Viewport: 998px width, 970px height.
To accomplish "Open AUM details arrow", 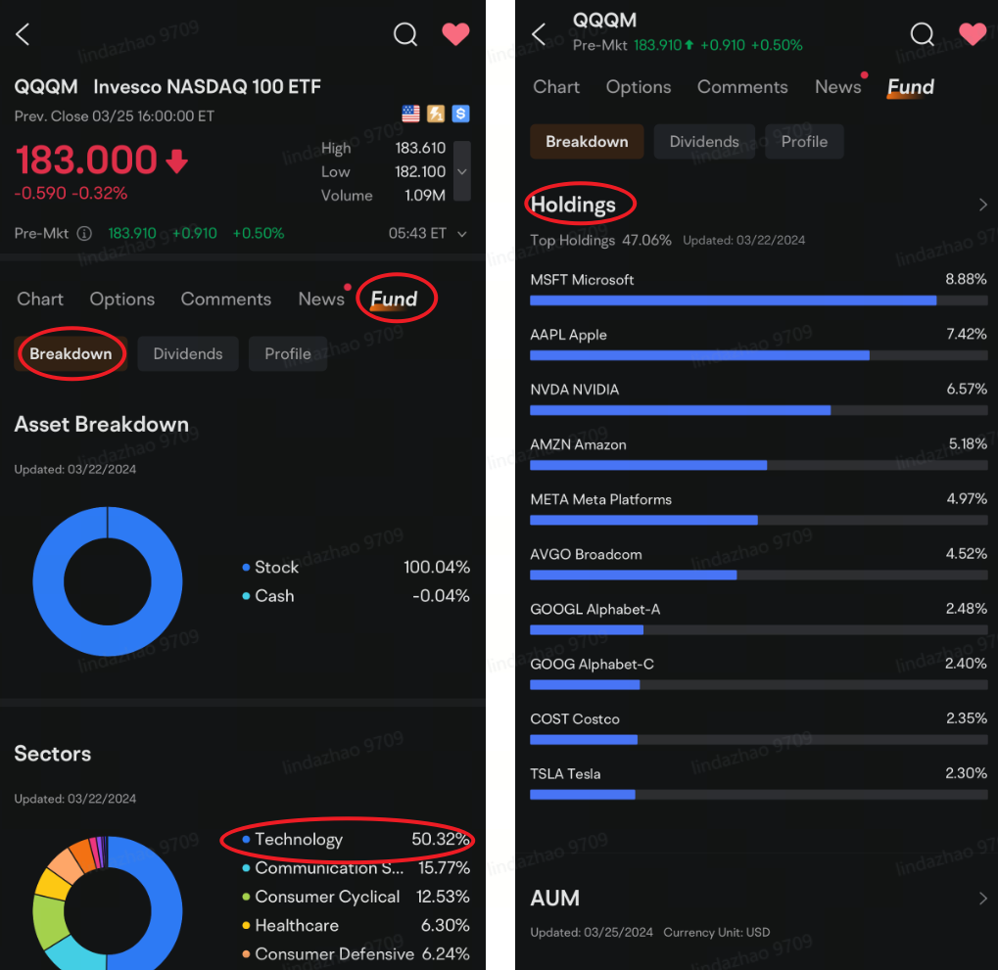I will [982, 899].
